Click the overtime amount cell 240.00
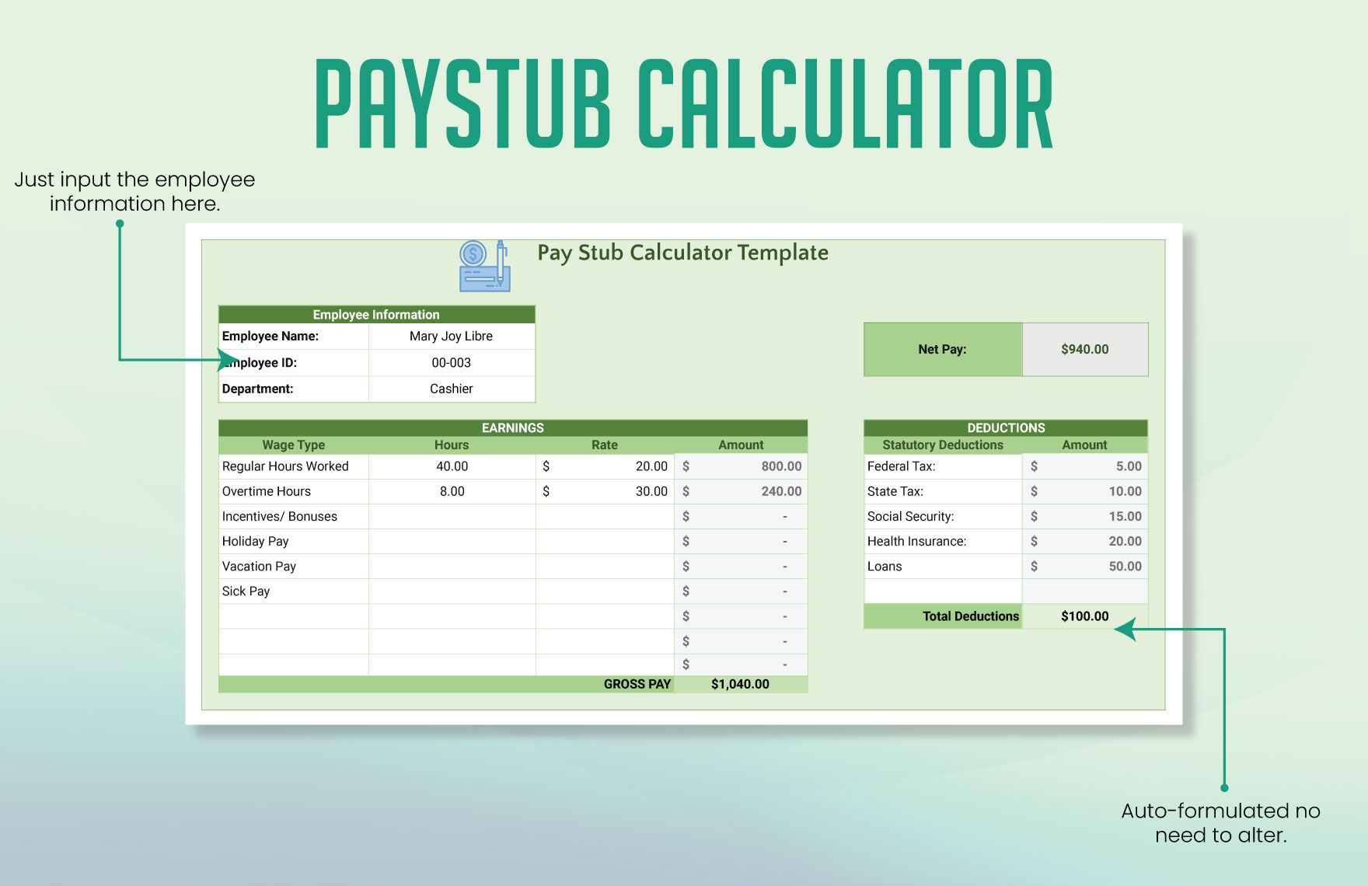Viewport: 1368px width, 886px height. [741, 491]
